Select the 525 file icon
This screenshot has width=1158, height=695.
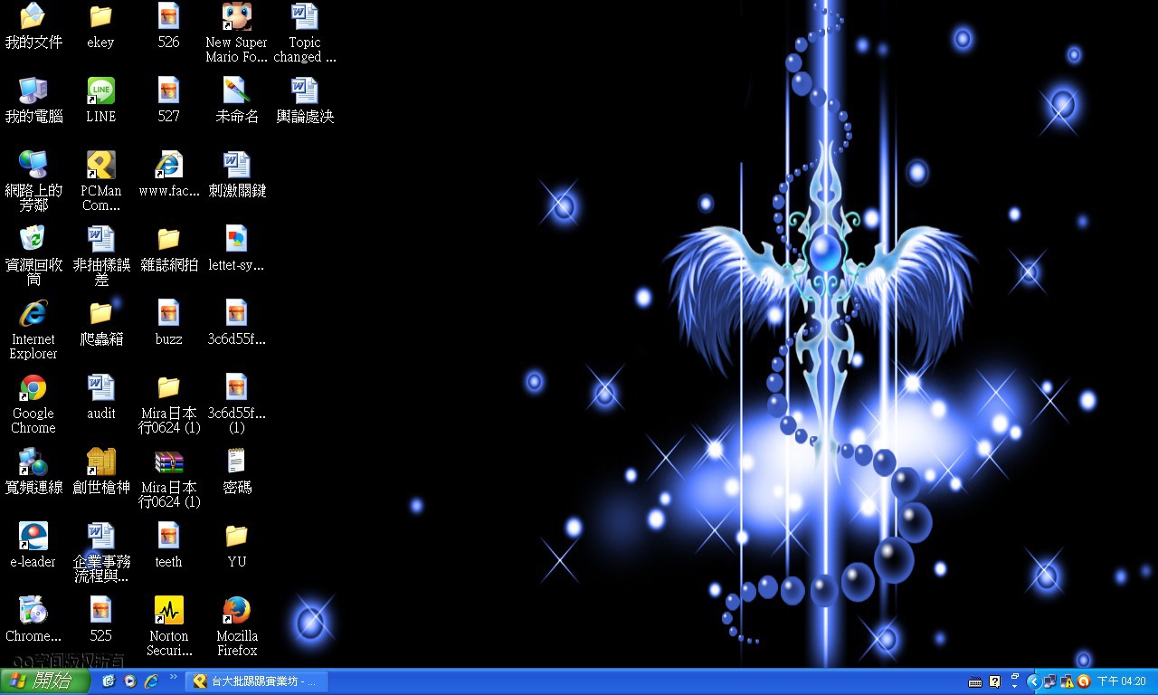coord(101,610)
